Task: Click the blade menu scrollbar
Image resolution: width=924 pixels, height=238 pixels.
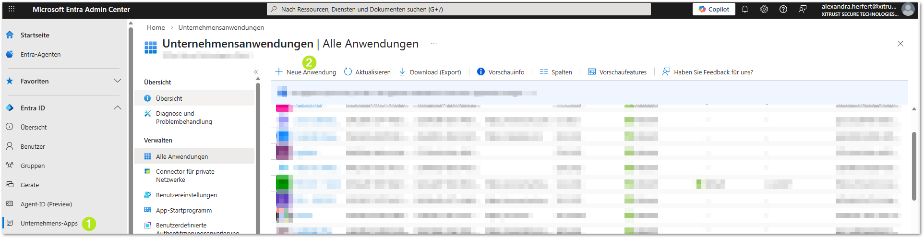Action: (x=258, y=158)
